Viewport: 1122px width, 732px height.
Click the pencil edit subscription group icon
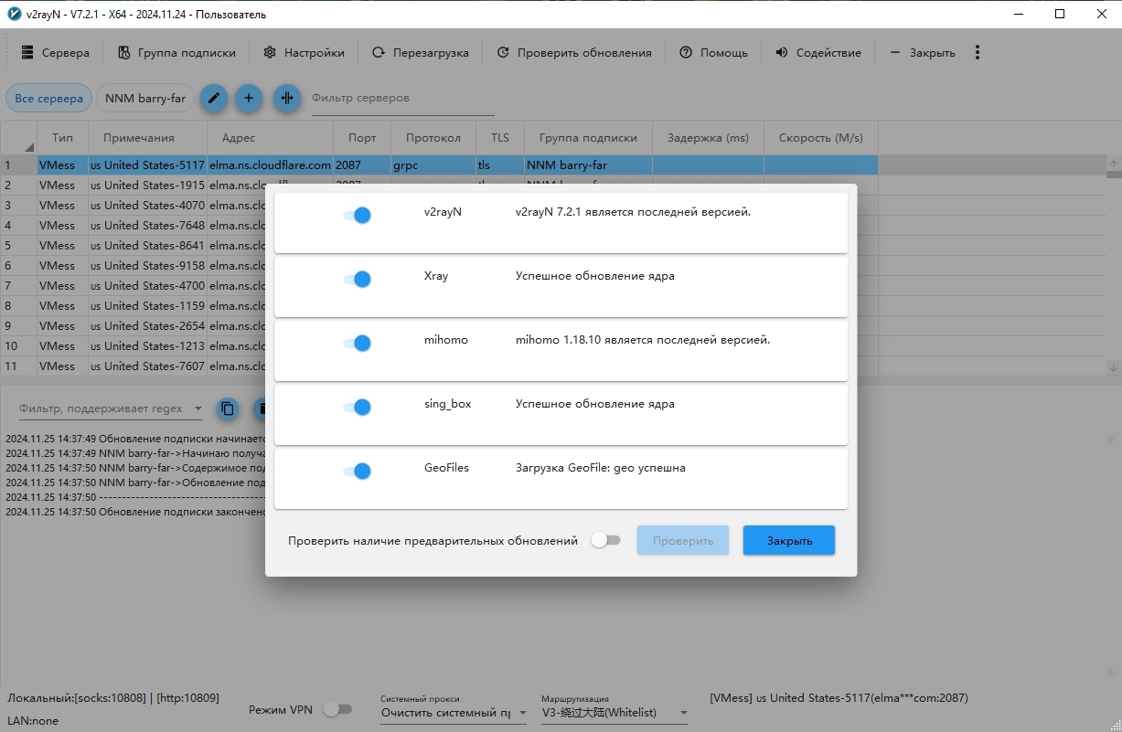pos(213,99)
